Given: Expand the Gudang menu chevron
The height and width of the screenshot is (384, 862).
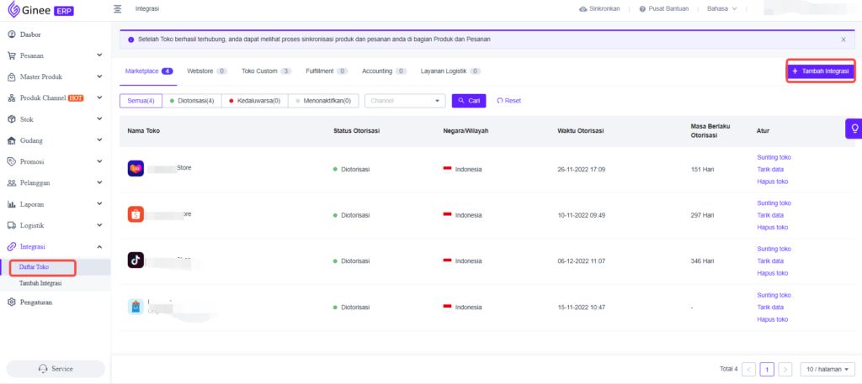Looking at the screenshot, I should 99,139.
